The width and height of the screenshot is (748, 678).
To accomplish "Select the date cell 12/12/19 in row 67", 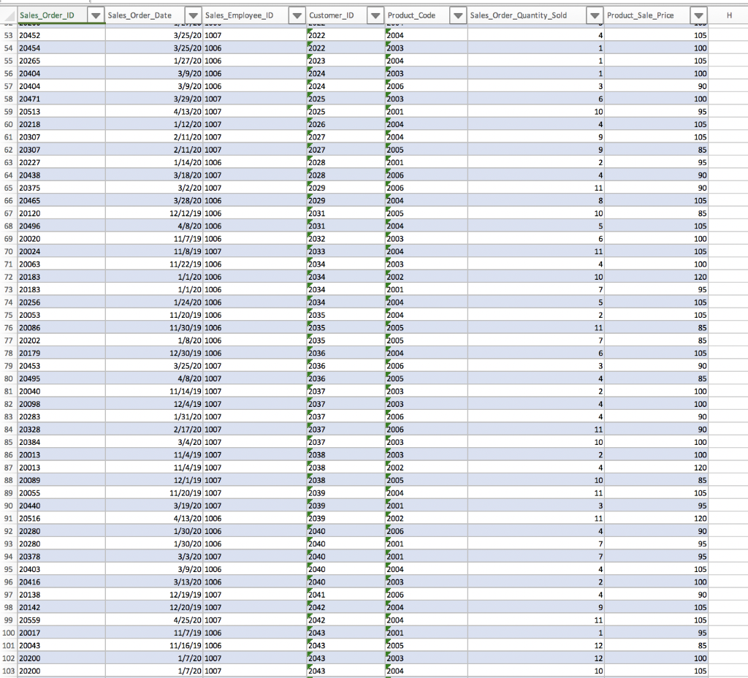I will 153,213.
